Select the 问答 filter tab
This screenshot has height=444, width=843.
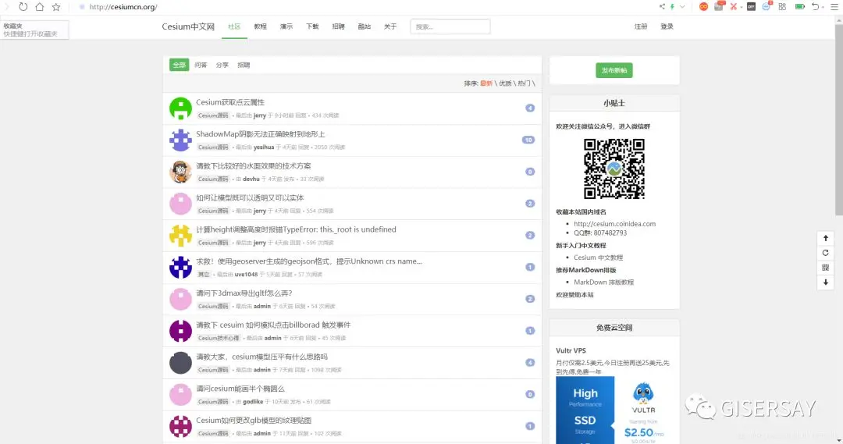point(201,65)
